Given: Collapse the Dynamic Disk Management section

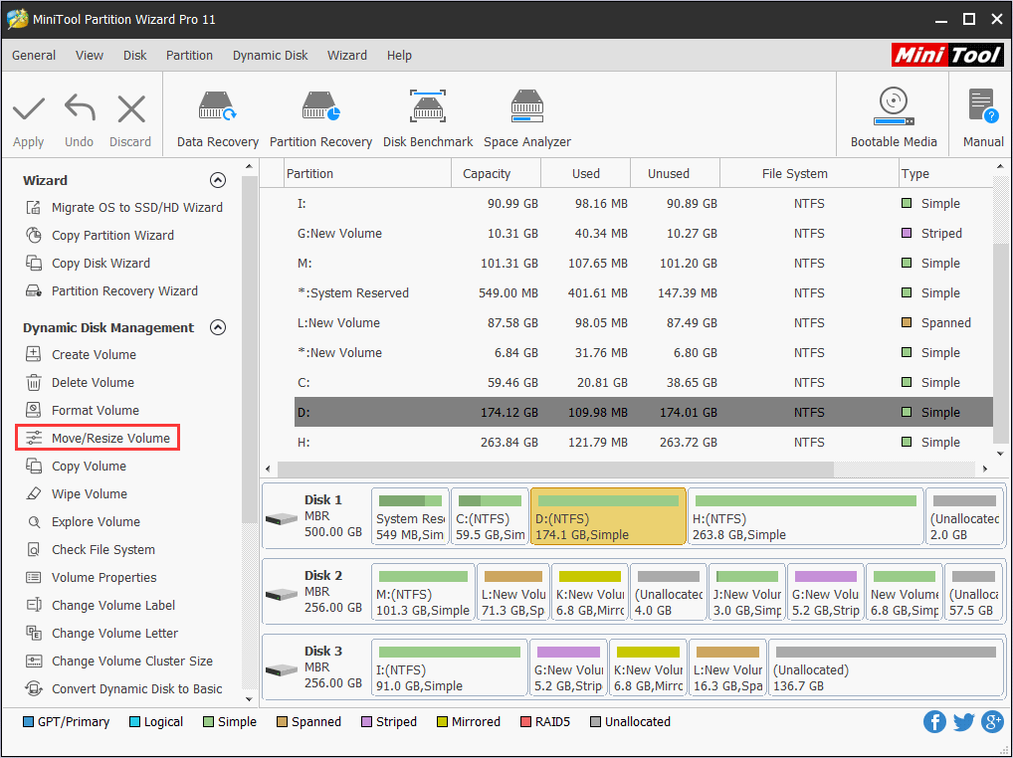Looking at the screenshot, I should (x=218, y=327).
